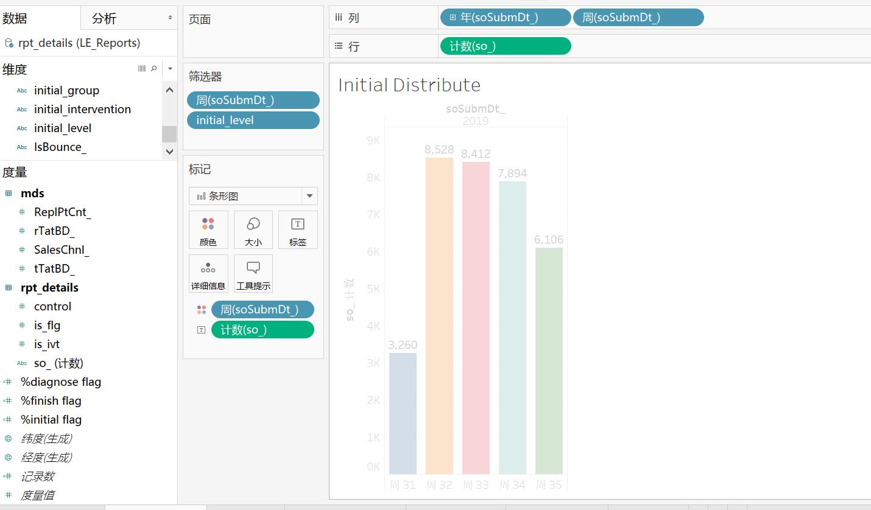871x510 pixels.
Task: Click the blue bar for 周 31
Action: [x=403, y=413]
